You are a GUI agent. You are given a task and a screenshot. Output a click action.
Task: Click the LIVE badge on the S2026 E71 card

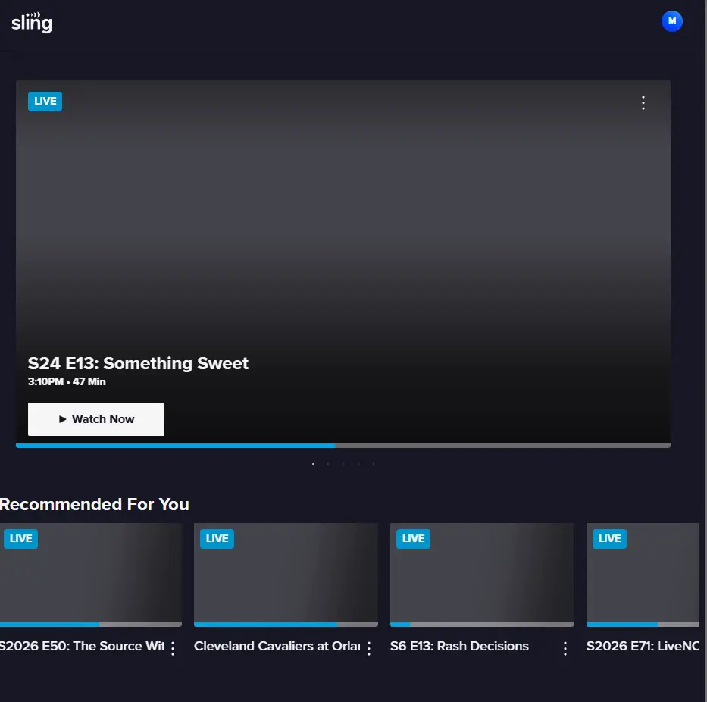[x=609, y=539]
